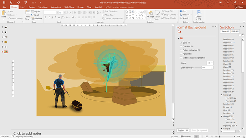The image size is (246, 138).
Task: Click the Find command
Action: click(x=183, y=11)
